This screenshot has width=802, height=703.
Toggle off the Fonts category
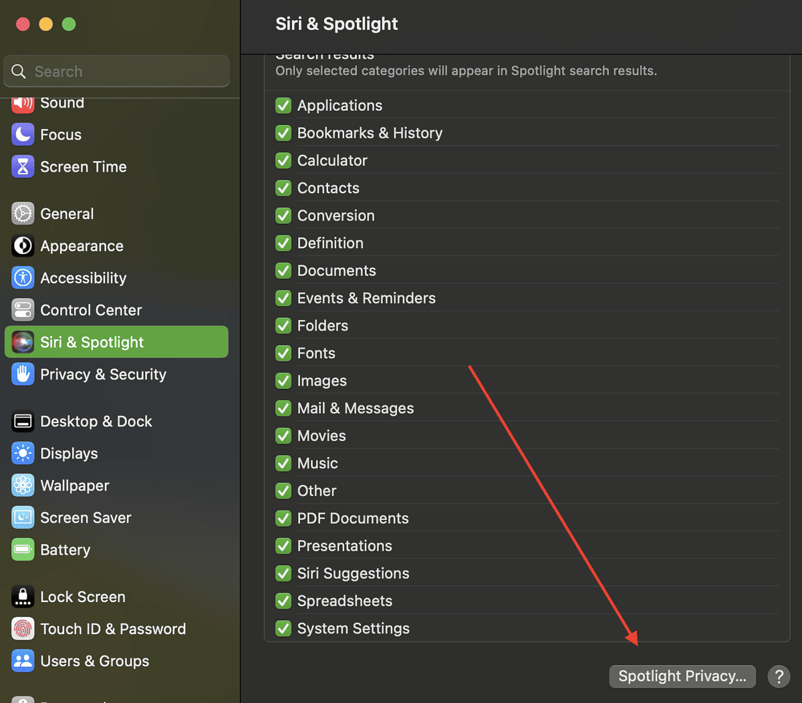283,353
